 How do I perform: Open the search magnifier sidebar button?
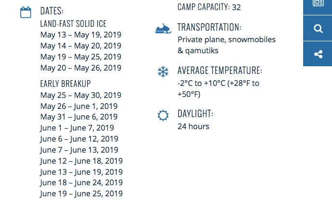(318, 28)
